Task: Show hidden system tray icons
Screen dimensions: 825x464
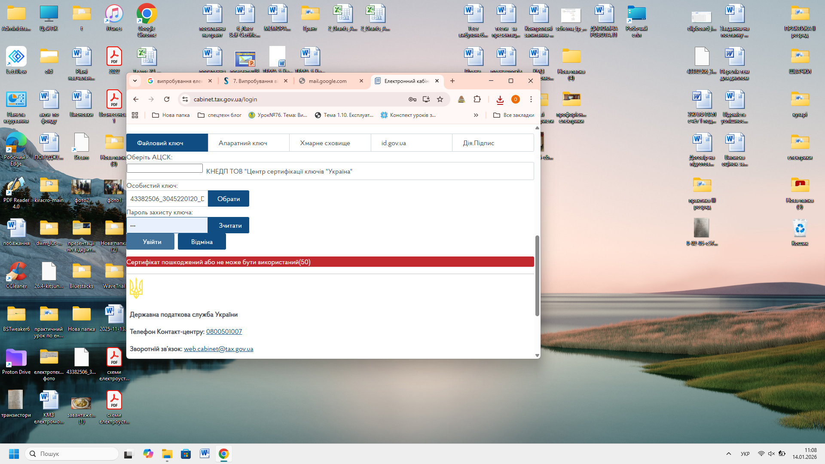Action: coord(728,454)
